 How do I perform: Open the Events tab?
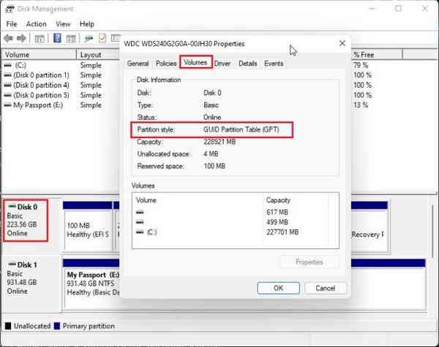[274, 64]
